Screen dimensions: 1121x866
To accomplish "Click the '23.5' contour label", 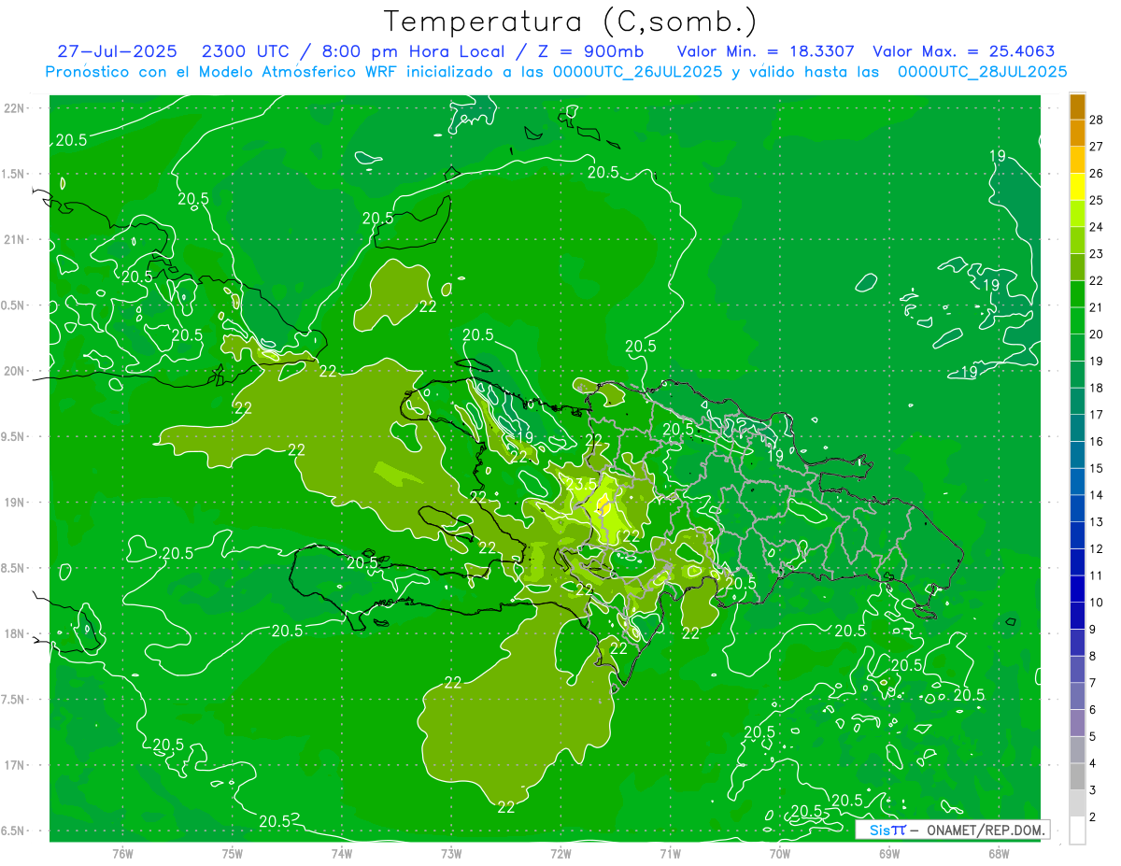I will pyautogui.click(x=581, y=483).
